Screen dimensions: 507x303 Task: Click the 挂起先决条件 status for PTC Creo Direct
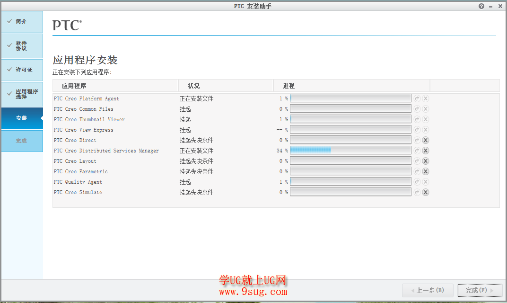(x=197, y=140)
